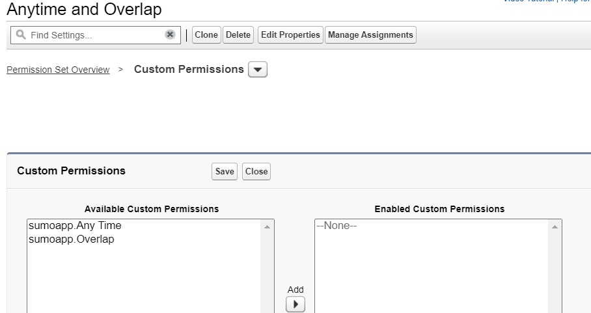Select sumoapp.Any Time in available list
This screenshot has height=313, width=591.
point(75,226)
